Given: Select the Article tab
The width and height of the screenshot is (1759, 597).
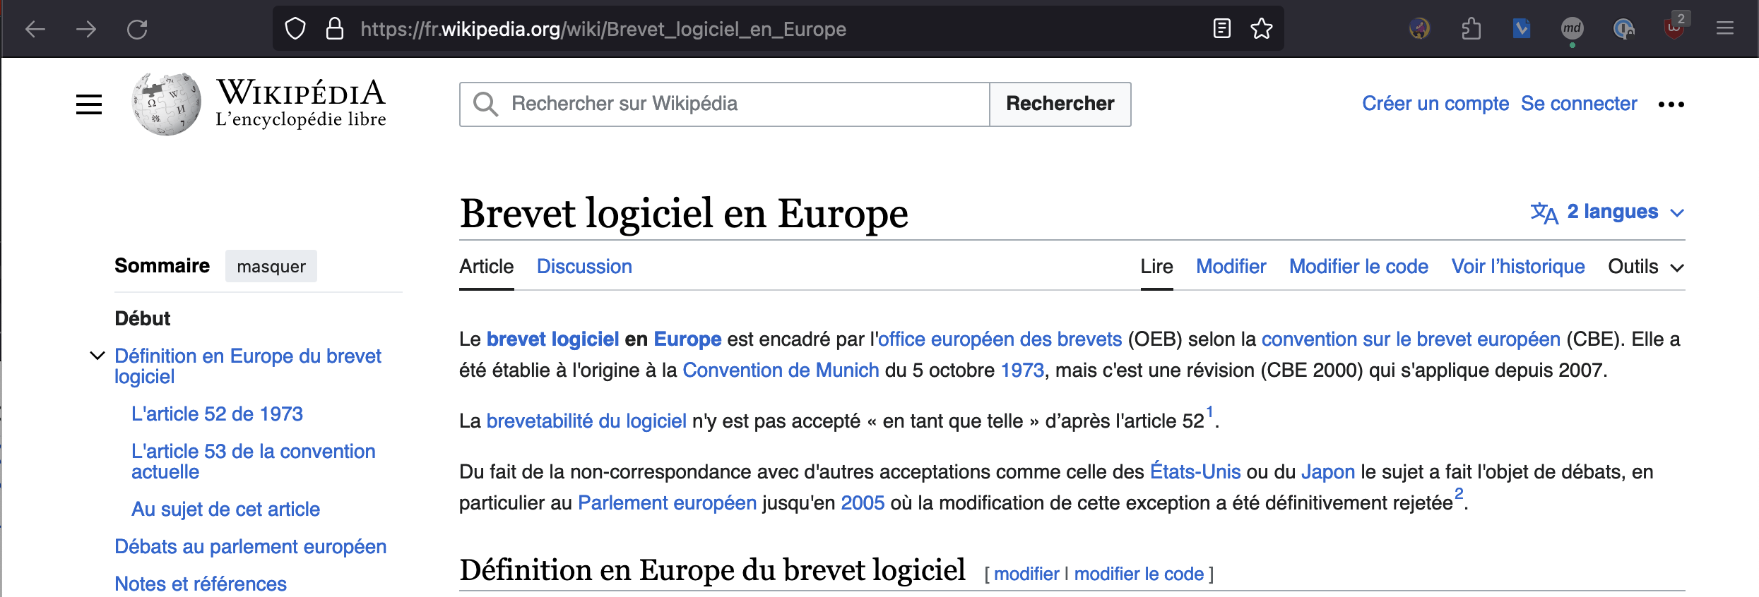Looking at the screenshot, I should [486, 267].
